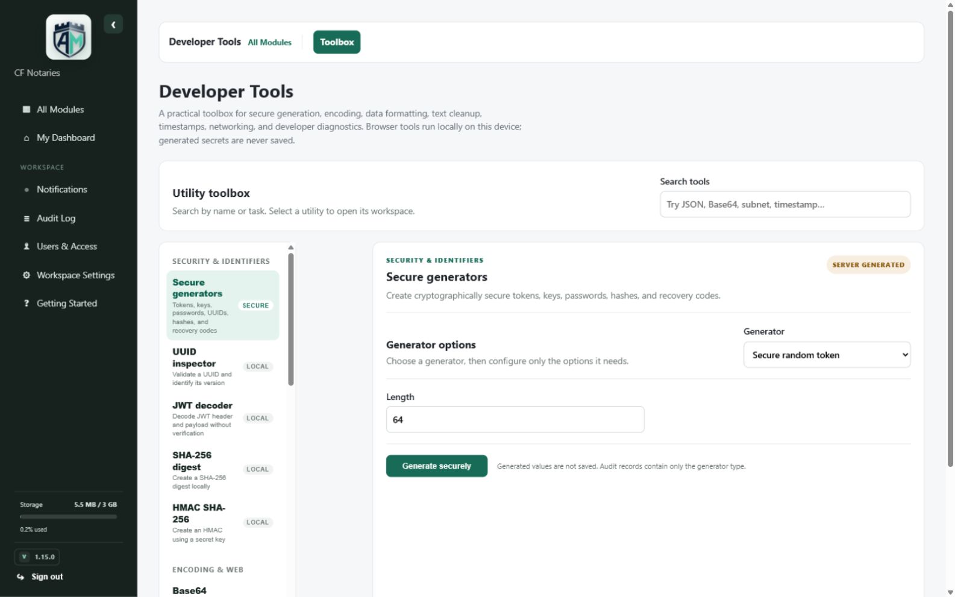Click the LOCAL badge beside UUID inspector
This screenshot has height=597, width=955.
[257, 366]
